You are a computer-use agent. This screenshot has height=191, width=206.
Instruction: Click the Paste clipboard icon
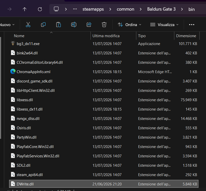click(59, 25)
